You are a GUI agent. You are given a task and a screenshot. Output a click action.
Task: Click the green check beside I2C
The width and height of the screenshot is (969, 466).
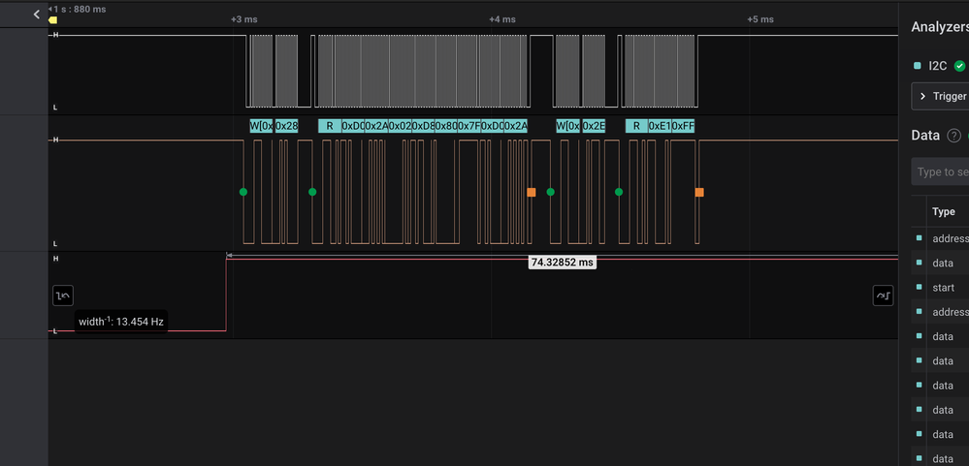coord(959,66)
